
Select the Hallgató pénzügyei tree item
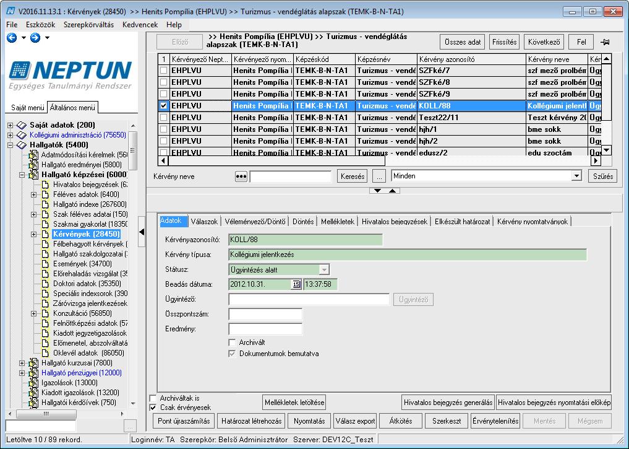coord(82,373)
